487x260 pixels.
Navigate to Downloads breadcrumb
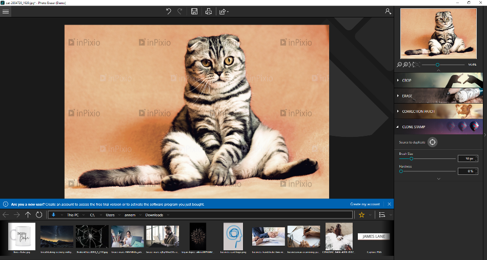154,215
